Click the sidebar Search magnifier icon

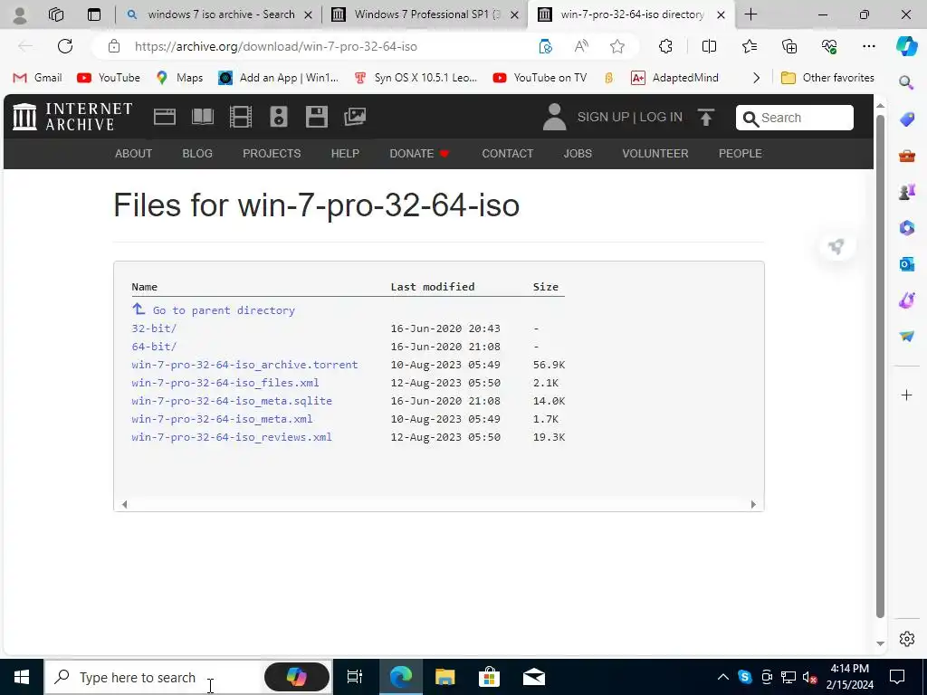point(906,82)
